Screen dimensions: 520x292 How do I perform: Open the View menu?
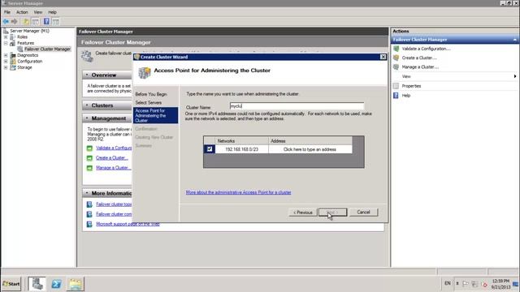[38, 12]
